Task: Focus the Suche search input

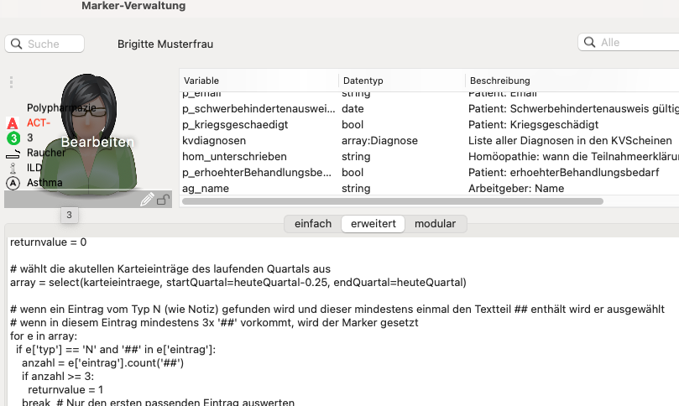Action: 44,44
